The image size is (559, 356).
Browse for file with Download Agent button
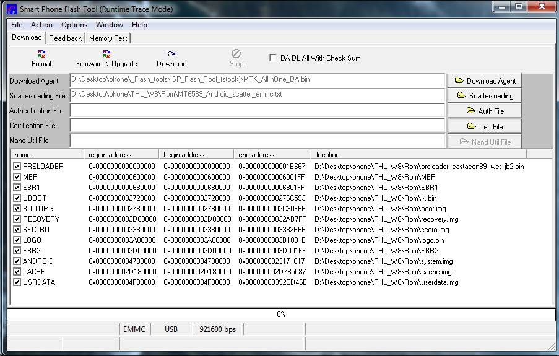[484, 80]
